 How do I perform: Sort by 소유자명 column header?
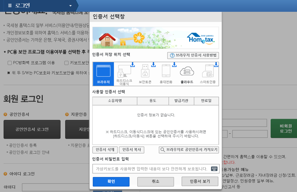click(x=115, y=101)
